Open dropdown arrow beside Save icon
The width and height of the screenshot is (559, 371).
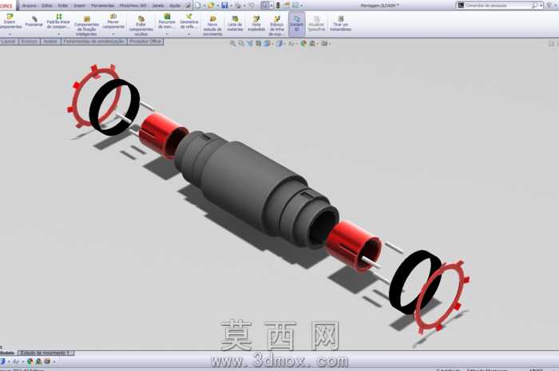coord(231,6)
